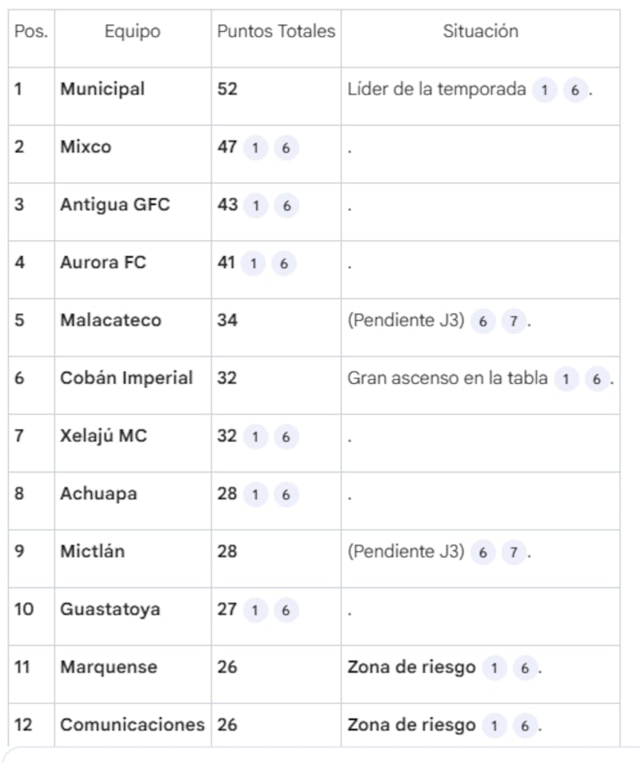Viewport: 640px width, 763px height.
Task: Click citation 1 next to Guastatoya's 27 points
Action: coord(255,609)
